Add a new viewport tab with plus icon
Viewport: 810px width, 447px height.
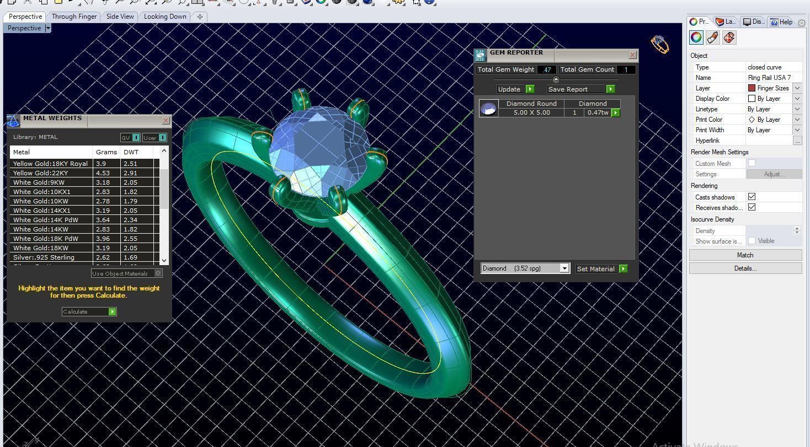[200, 17]
